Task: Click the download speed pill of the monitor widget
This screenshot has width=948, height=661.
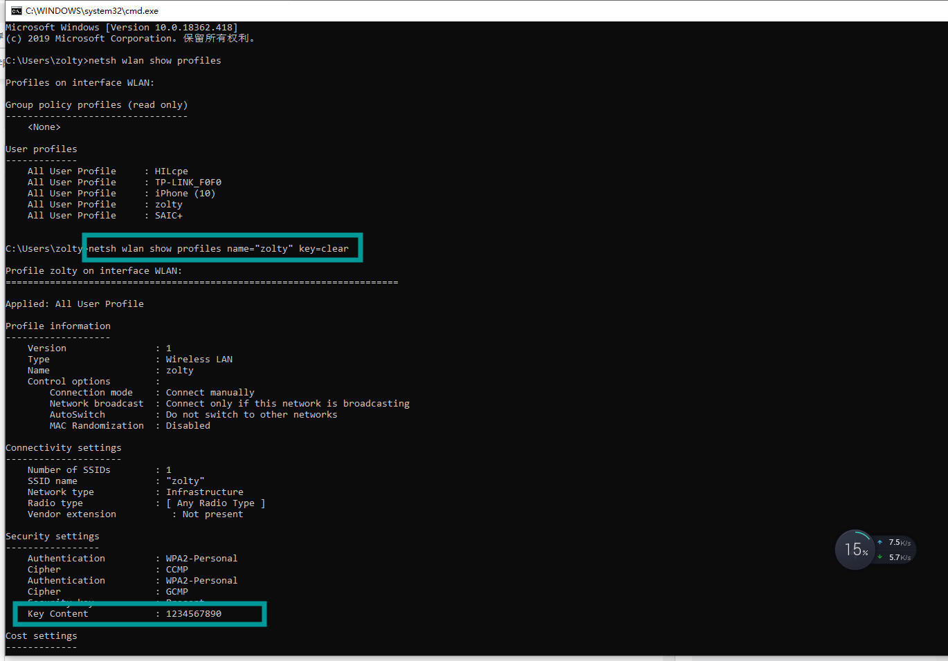Action: [x=894, y=557]
